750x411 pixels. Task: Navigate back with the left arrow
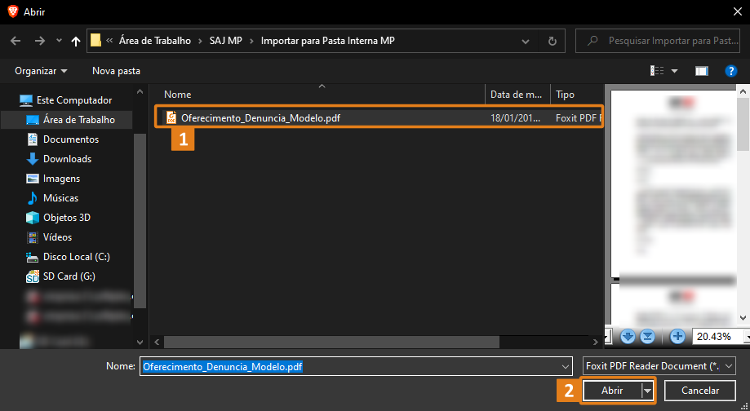(x=14, y=41)
